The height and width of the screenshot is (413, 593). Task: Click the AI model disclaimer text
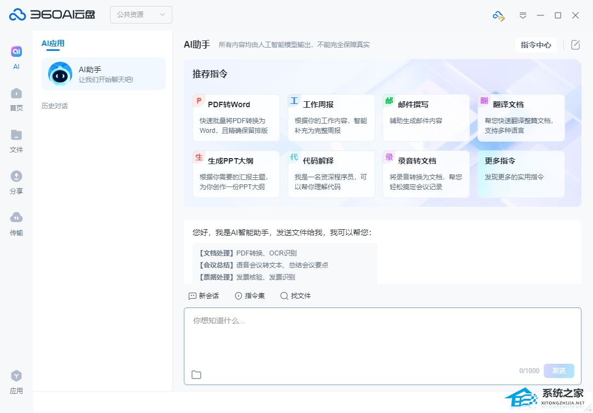(294, 45)
